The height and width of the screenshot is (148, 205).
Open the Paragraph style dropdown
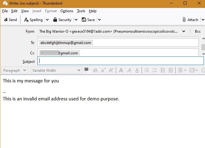click(15, 70)
